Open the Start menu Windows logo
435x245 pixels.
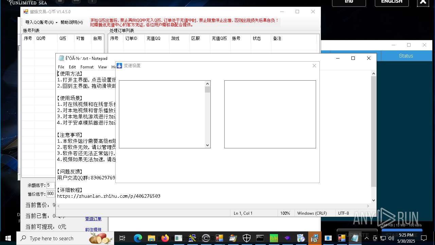pyautogui.click(x=8, y=238)
